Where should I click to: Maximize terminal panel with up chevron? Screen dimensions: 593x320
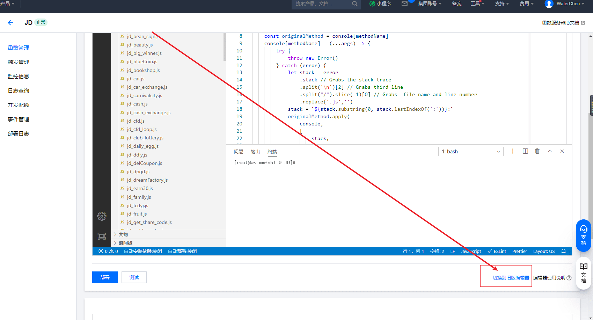point(550,151)
